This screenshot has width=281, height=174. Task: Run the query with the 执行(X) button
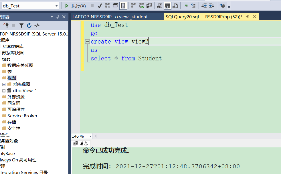click(76, 6)
